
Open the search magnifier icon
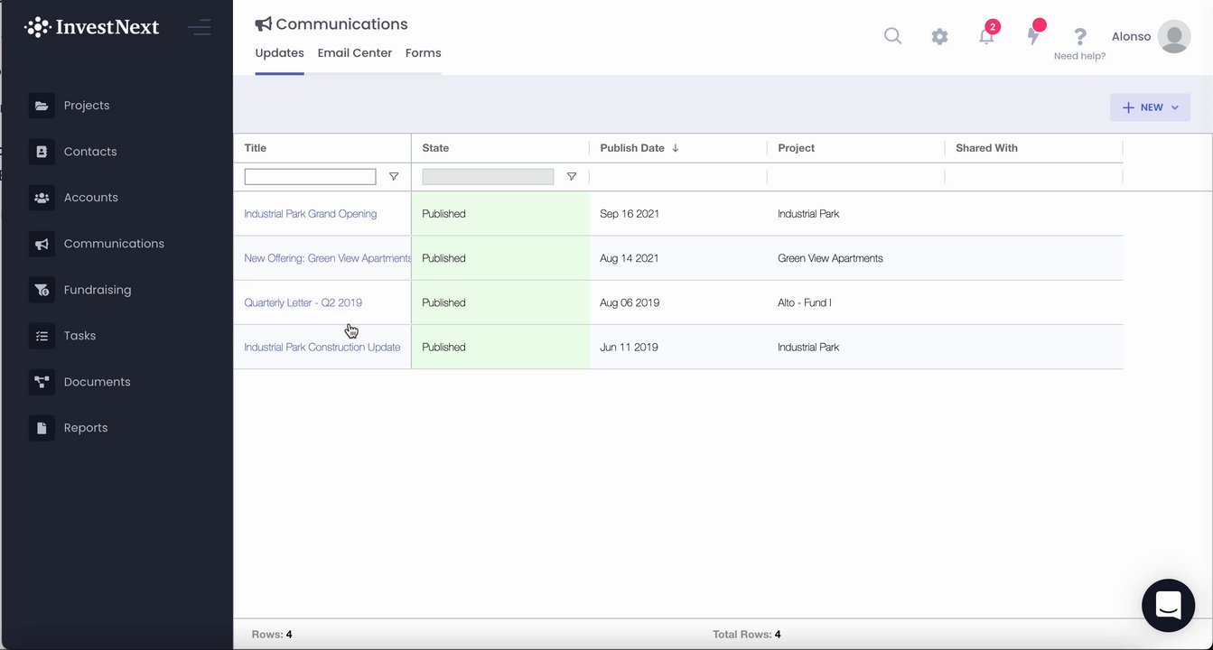pyautogui.click(x=892, y=36)
